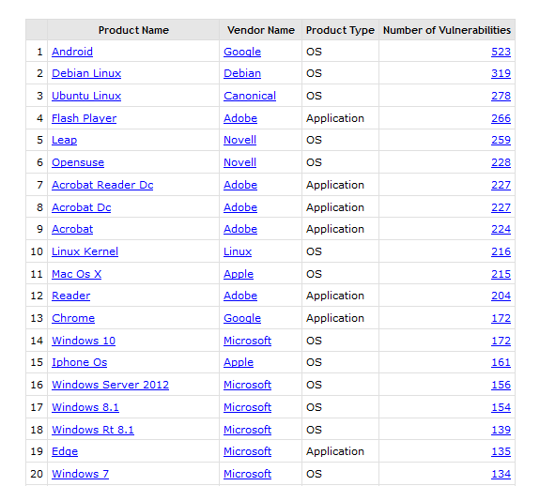Open the Acrobat Dc product link

82,207
